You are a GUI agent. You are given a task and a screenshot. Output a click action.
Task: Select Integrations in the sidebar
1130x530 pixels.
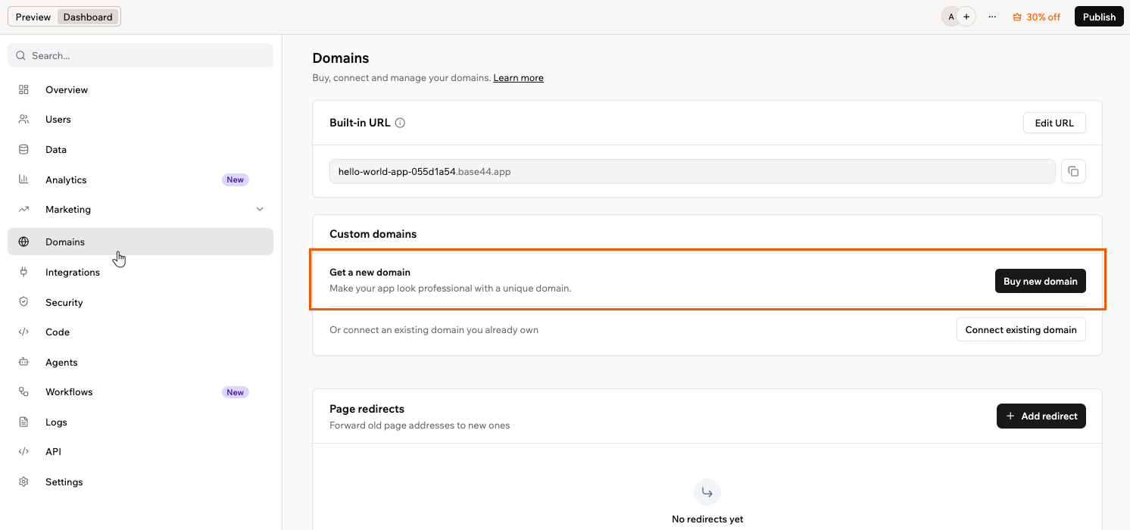[x=140, y=272]
